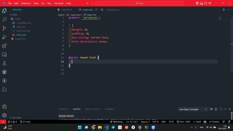Open the Extensions view
This screenshot has width=233, height=131.
pos(4,46)
